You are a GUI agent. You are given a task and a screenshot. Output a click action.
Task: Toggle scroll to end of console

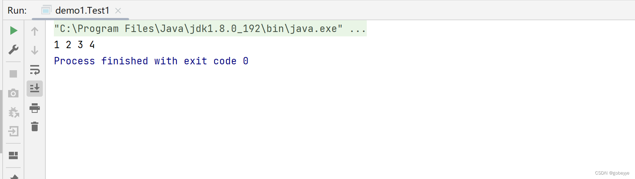[x=35, y=89]
